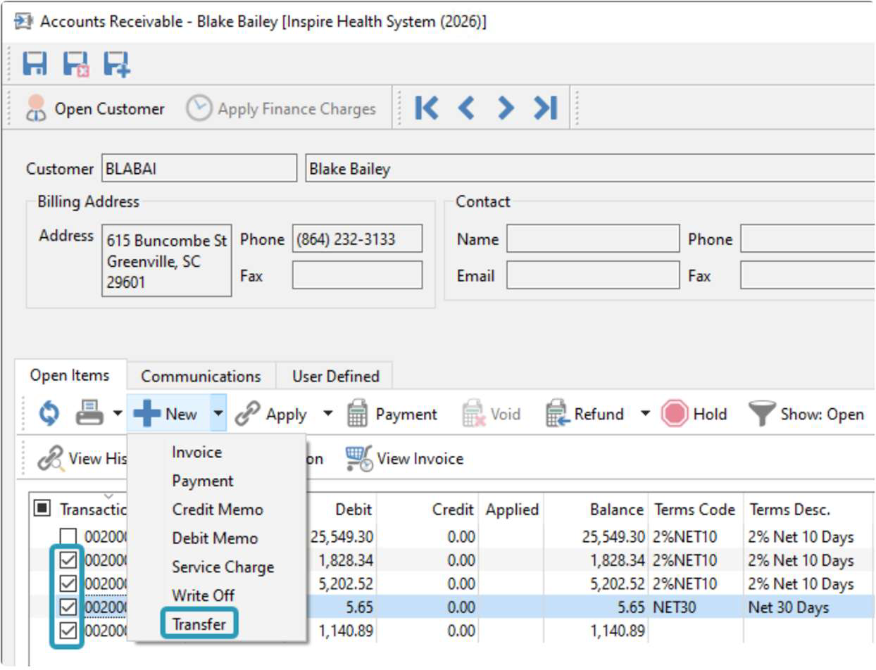This screenshot has width=876, height=670.
Task: Choose Credit Memo menu entry
Action: click(217, 510)
